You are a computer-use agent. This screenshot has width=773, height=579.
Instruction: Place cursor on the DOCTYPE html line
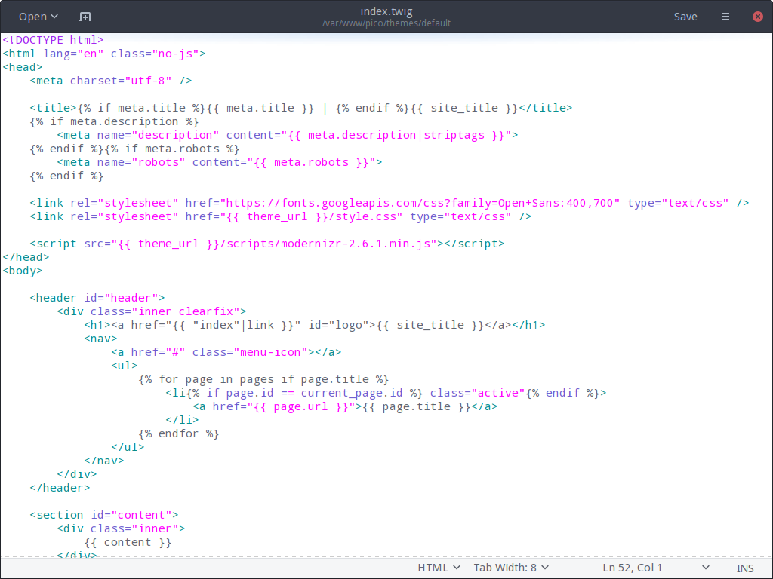54,40
